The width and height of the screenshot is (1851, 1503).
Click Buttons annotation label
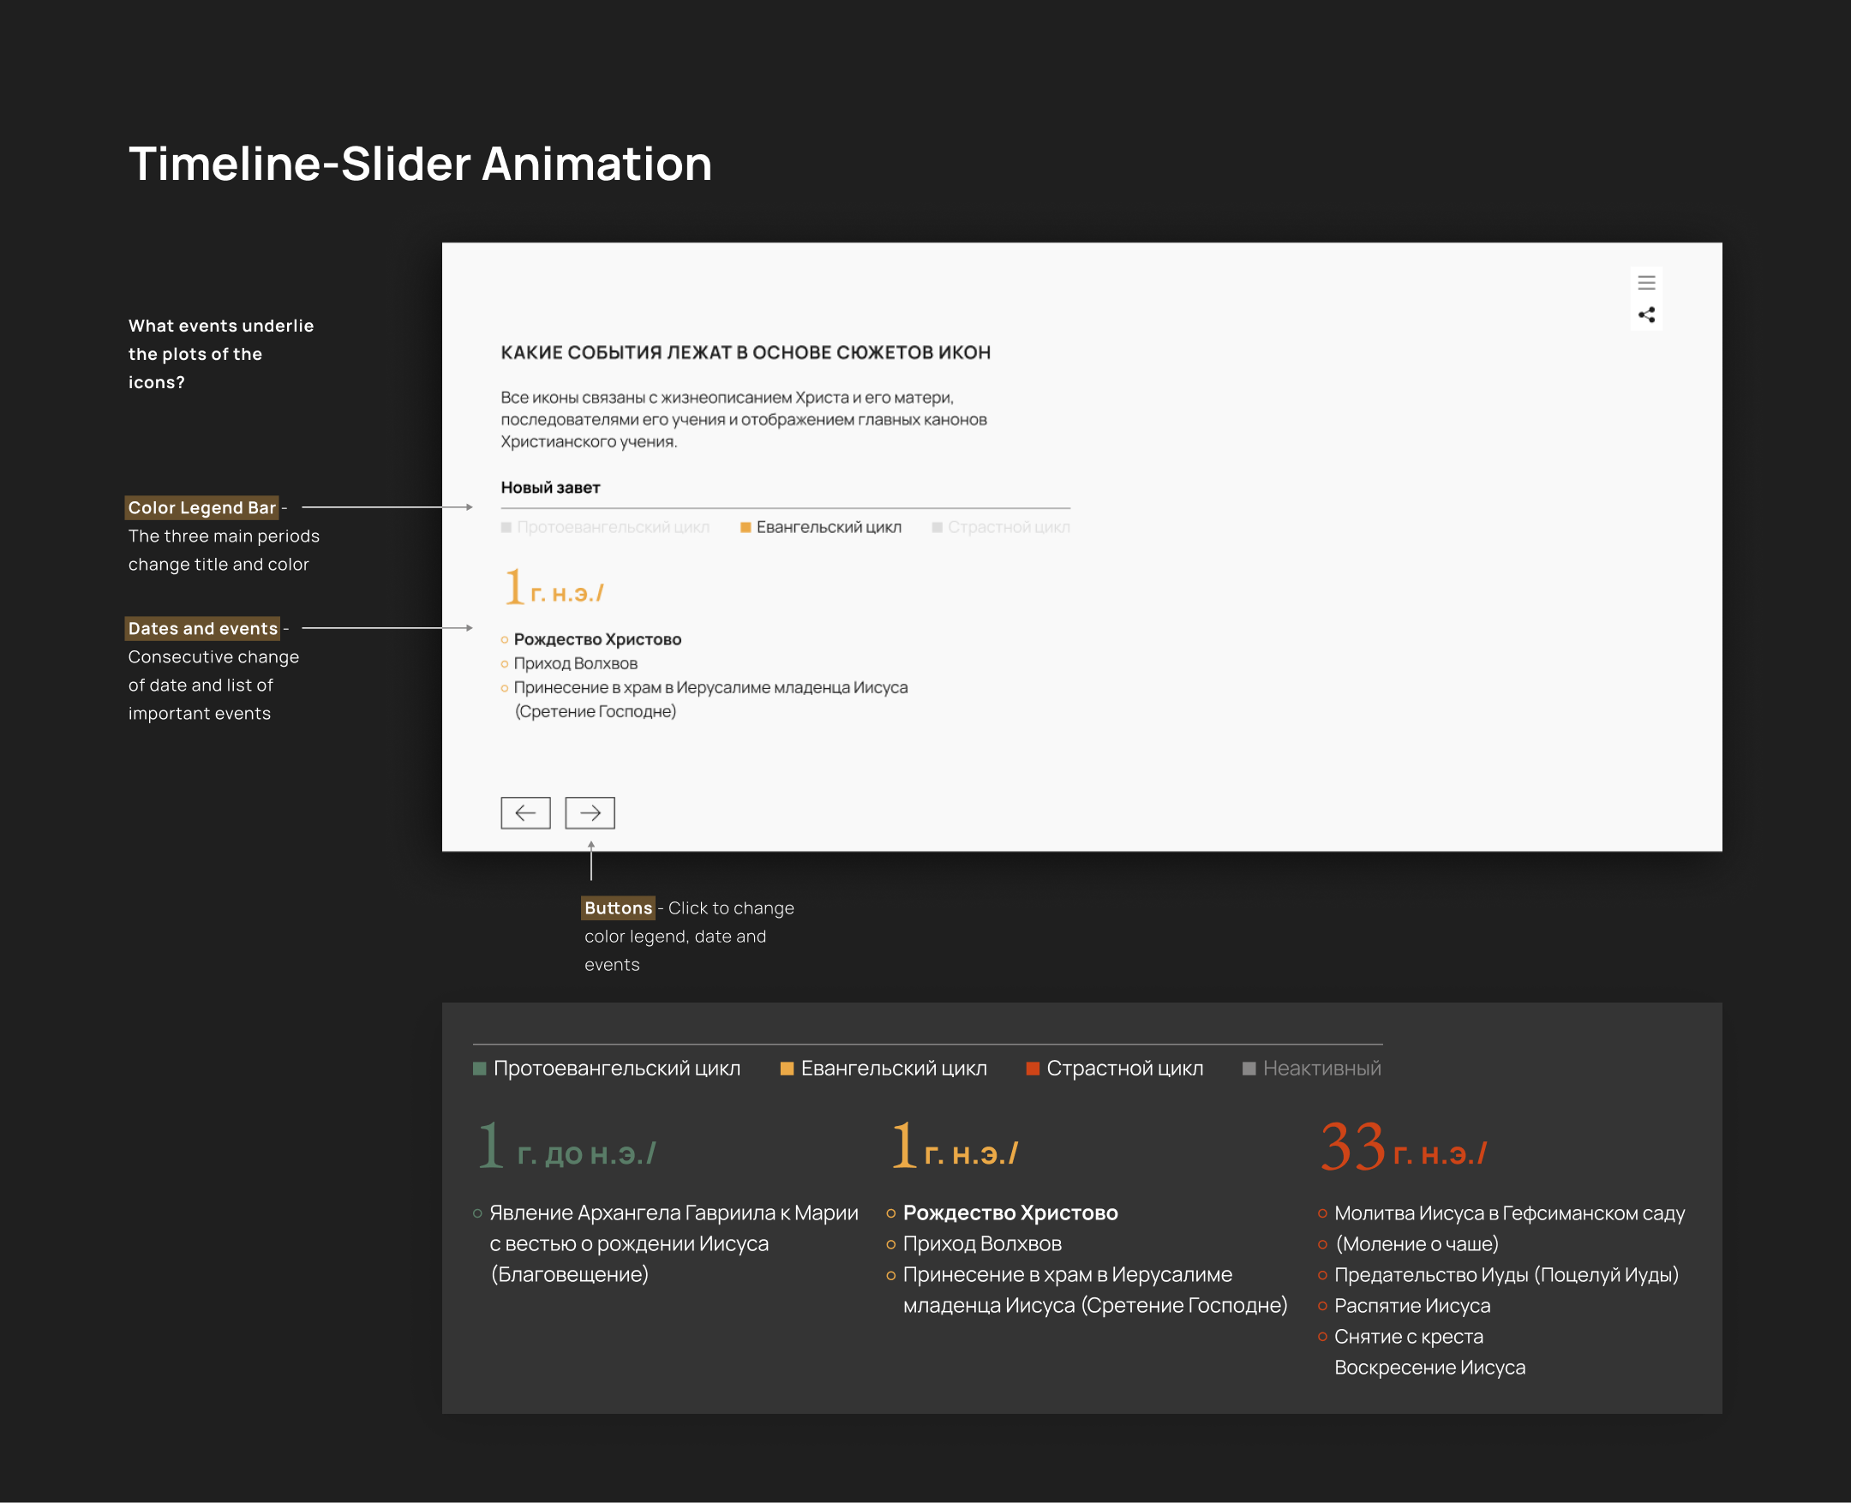[617, 907]
